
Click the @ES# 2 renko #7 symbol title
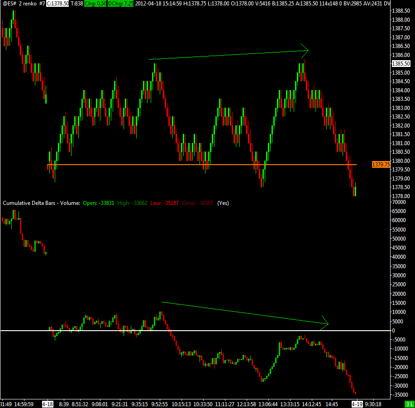(24, 4)
